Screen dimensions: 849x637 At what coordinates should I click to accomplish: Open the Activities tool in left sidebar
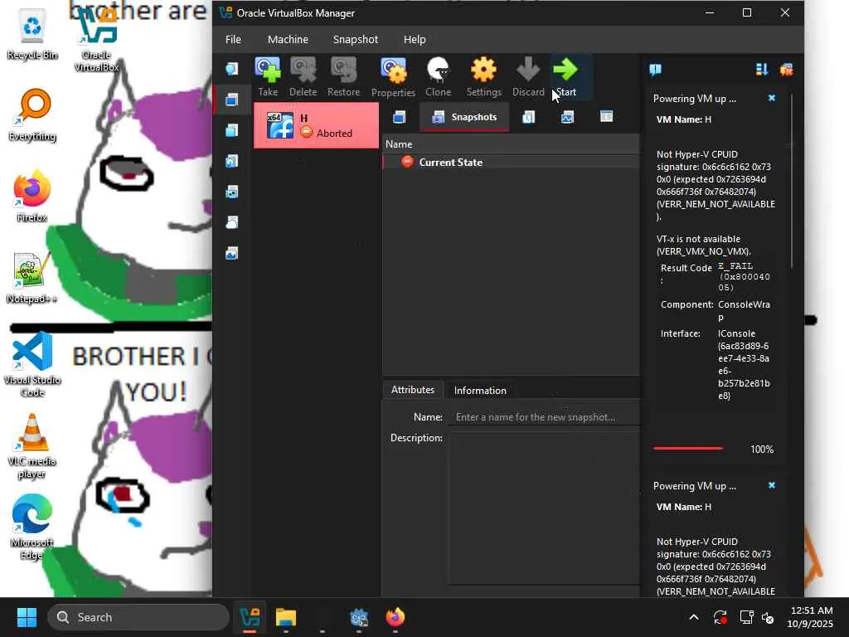click(x=232, y=253)
